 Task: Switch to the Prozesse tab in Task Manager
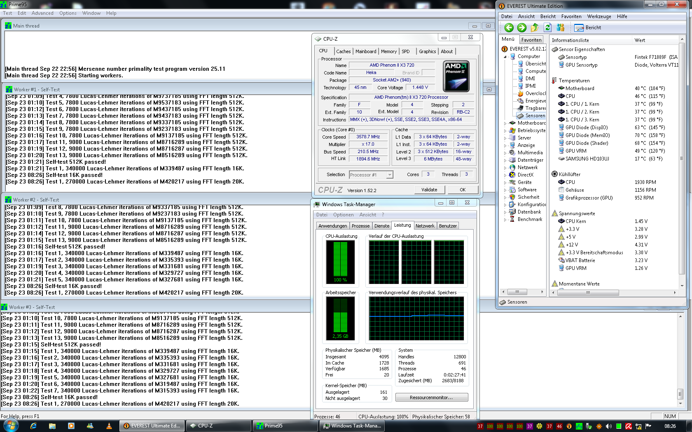360,226
